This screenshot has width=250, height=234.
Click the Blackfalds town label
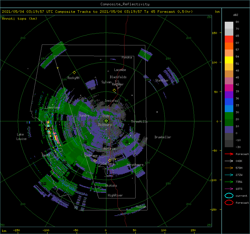[x=118, y=77]
